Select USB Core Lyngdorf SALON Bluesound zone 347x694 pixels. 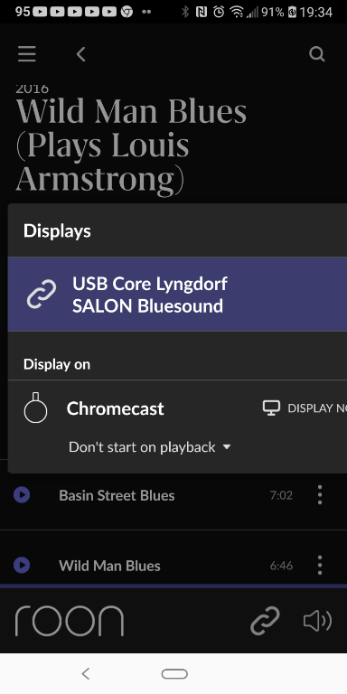177,294
